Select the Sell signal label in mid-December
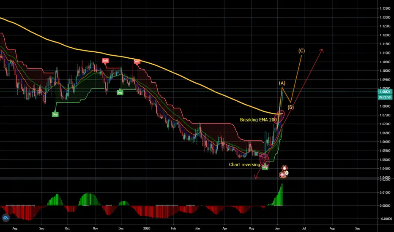 (137, 61)
